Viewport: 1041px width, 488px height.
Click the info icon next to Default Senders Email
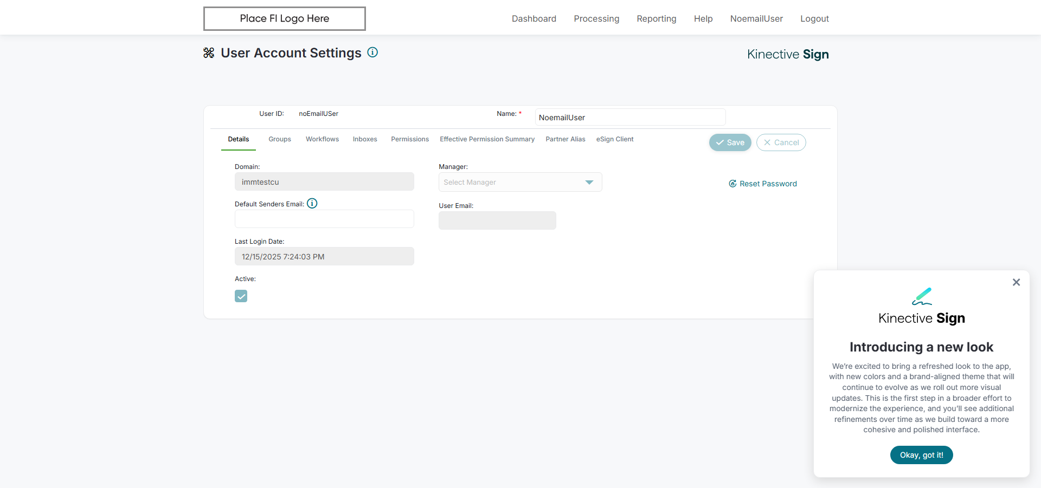coord(312,204)
